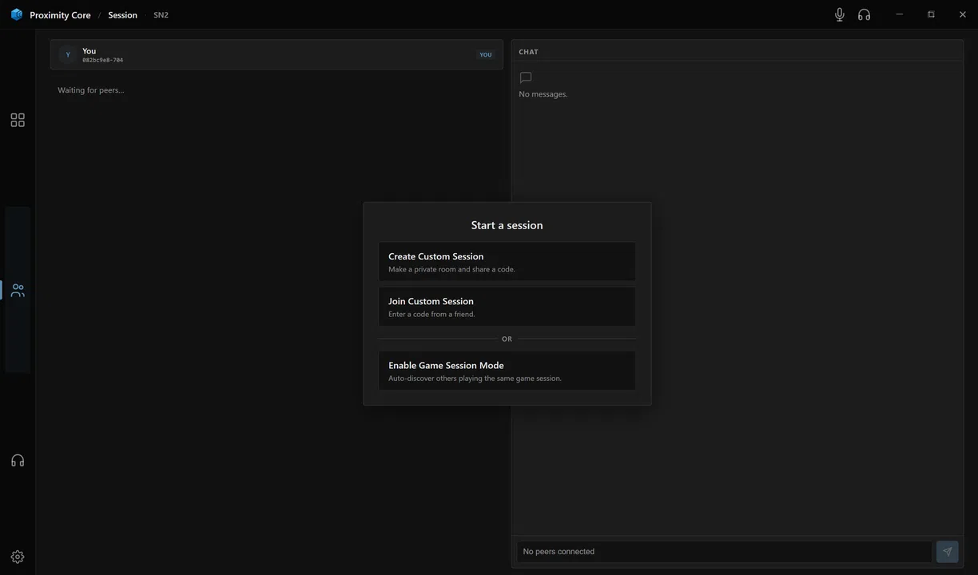Close the Proximity Core window
Viewport: 978px width, 575px height.
962,14
